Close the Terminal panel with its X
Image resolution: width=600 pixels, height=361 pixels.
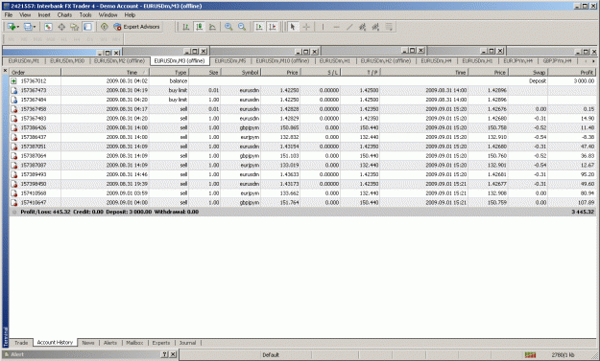[5, 71]
